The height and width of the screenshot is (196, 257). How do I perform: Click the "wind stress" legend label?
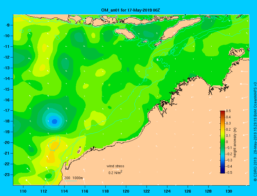click(x=115, y=166)
